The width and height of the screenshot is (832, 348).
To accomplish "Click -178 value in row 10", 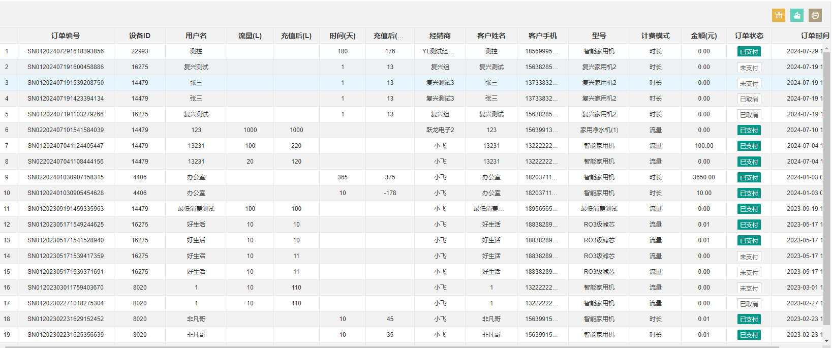I will (390, 193).
